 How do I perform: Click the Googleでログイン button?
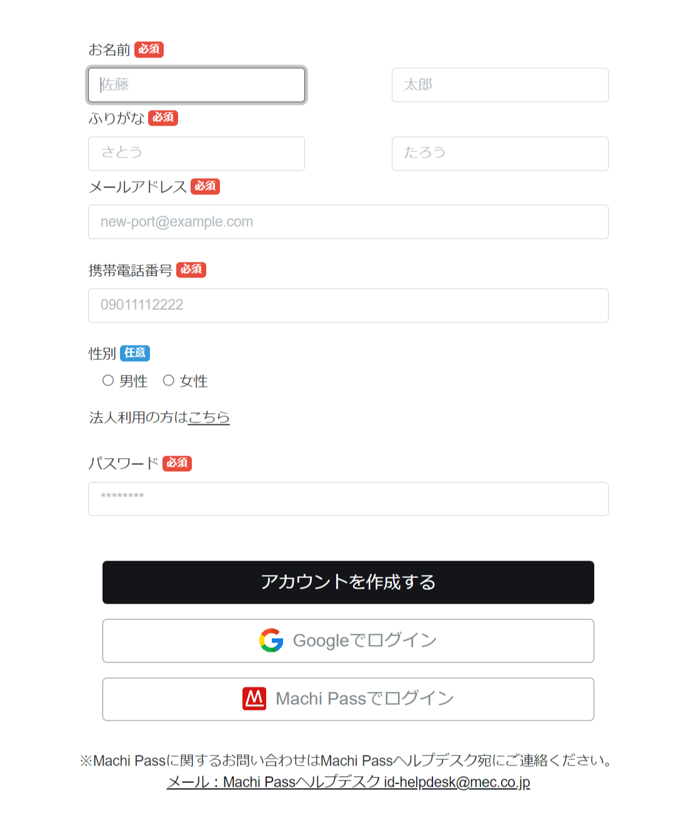click(348, 641)
